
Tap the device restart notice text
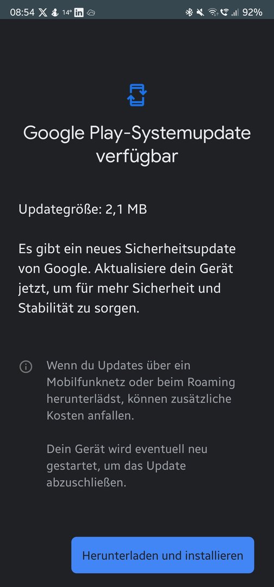pos(127,466)
